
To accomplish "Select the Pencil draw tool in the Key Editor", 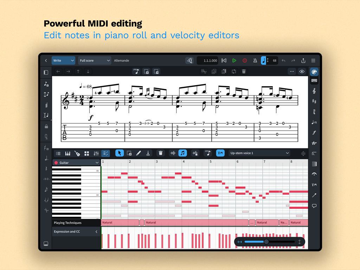I will [x=138, y=153].
